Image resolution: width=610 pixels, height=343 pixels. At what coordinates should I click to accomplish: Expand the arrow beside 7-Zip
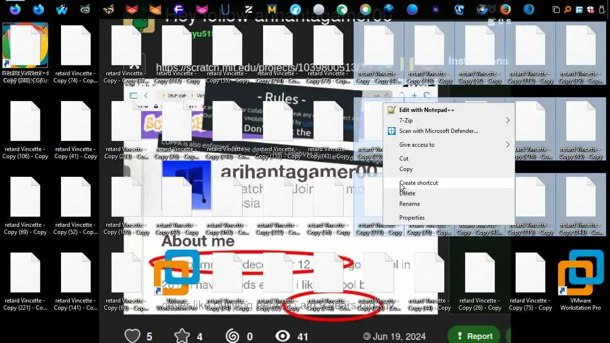[x=508, y=121]
